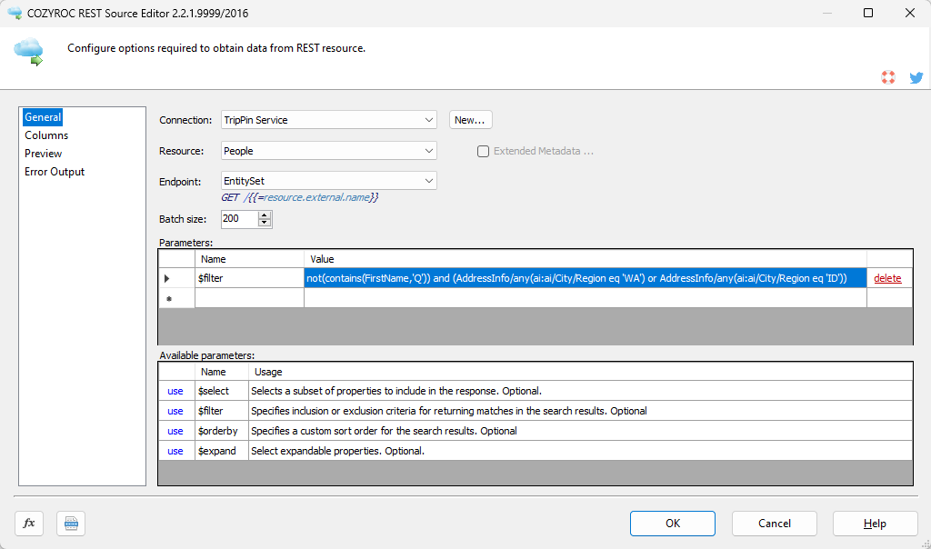Toggle the Extended Metadata checkbox

(484, 152)
